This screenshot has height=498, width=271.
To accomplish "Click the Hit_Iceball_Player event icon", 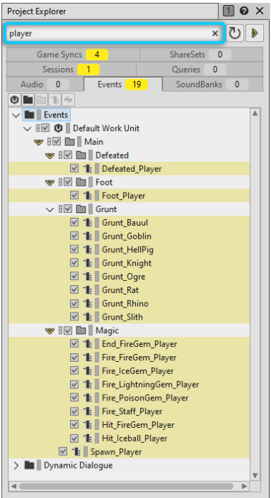I will (87, 439).
